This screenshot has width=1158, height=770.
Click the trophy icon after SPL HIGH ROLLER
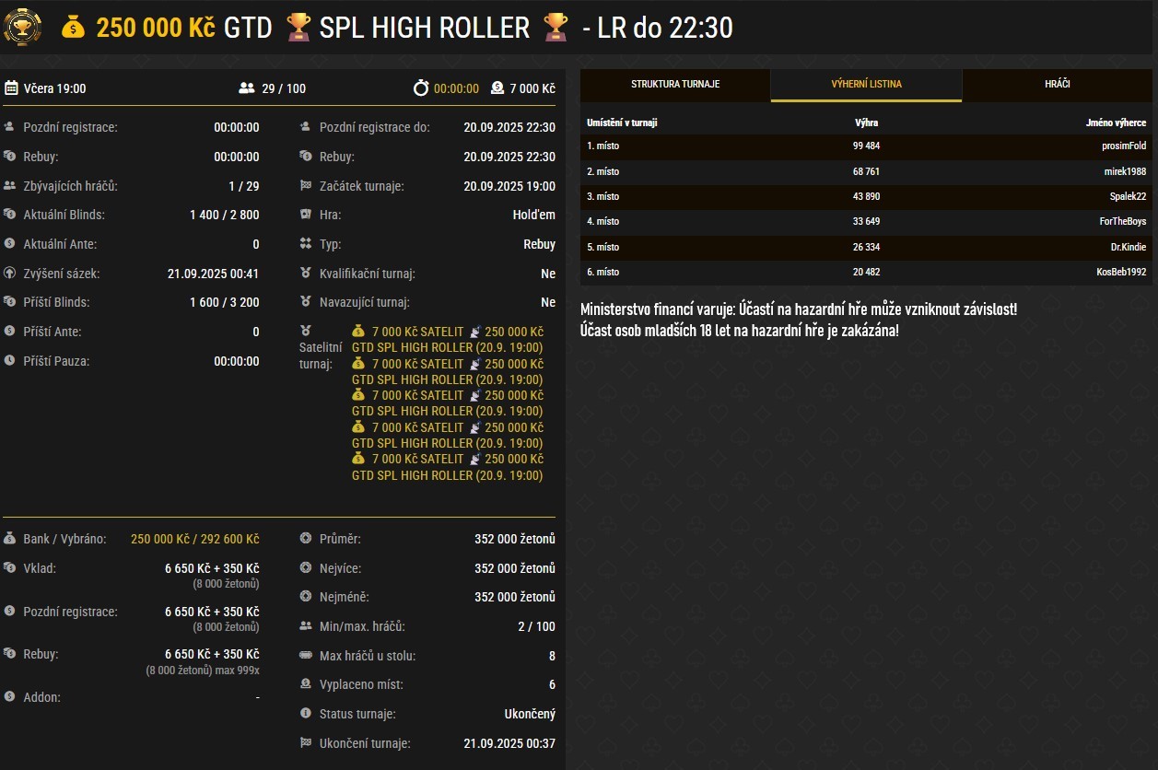555,28
